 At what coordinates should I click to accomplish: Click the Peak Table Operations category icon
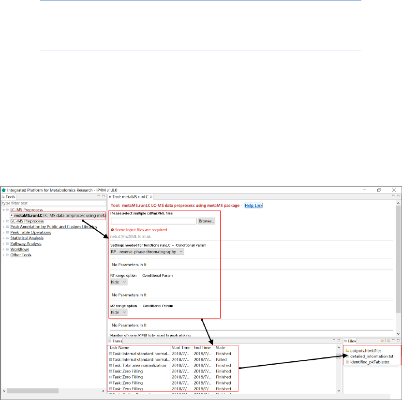point(8,232)
